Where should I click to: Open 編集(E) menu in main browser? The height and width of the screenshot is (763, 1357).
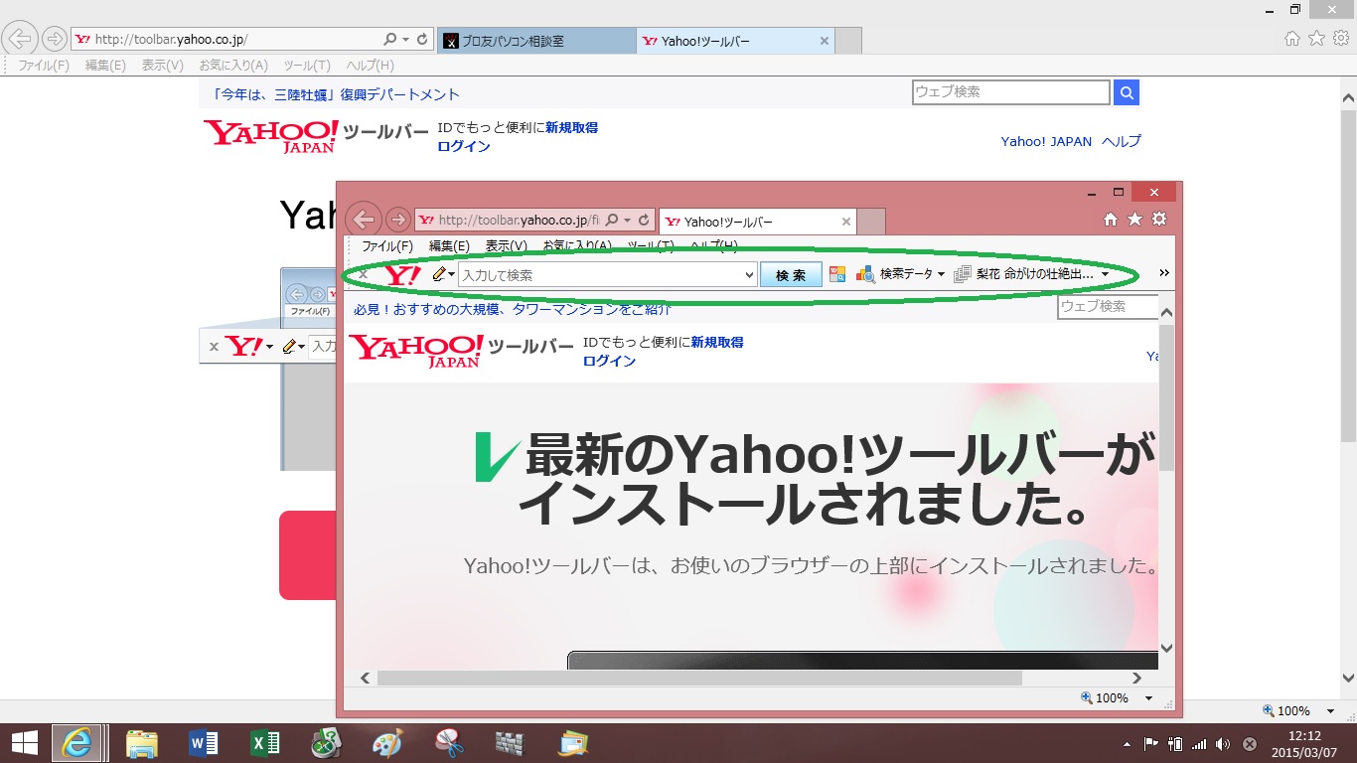tap(105, 66)
